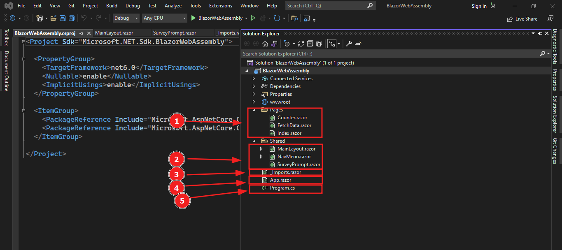Expand the Dependencies node

[x=254, y=86]
